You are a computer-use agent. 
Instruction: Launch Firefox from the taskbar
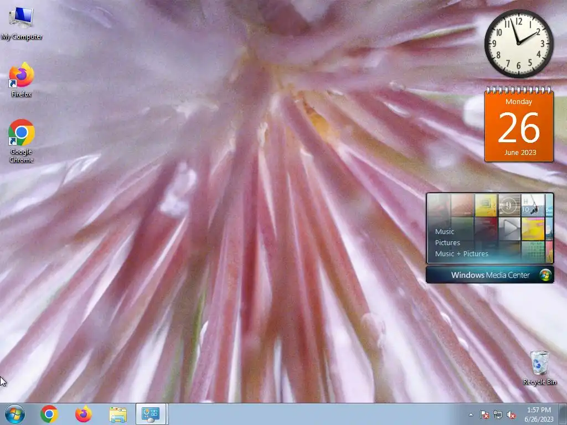click(x=84, y=414)
